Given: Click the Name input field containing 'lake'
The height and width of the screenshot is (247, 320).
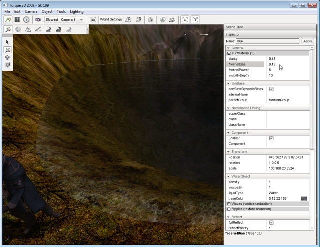Looking at the screenshot, I should pyautogui.click(x=267, y=41).
